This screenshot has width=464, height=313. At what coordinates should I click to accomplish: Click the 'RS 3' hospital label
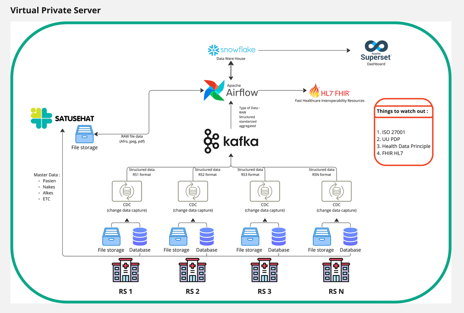click(x=264, y=291)
